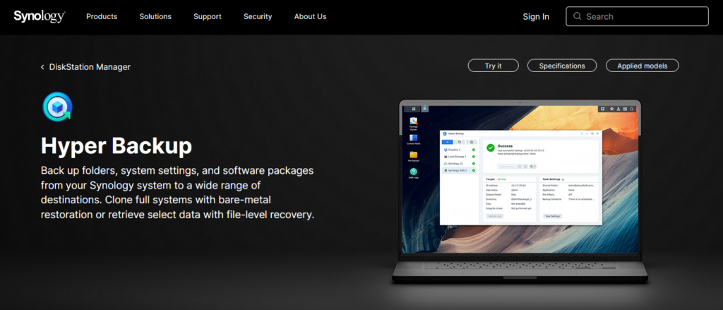Click the Synology logo
723x310 pixels.
pyautogui.click(x=40, y=16)
